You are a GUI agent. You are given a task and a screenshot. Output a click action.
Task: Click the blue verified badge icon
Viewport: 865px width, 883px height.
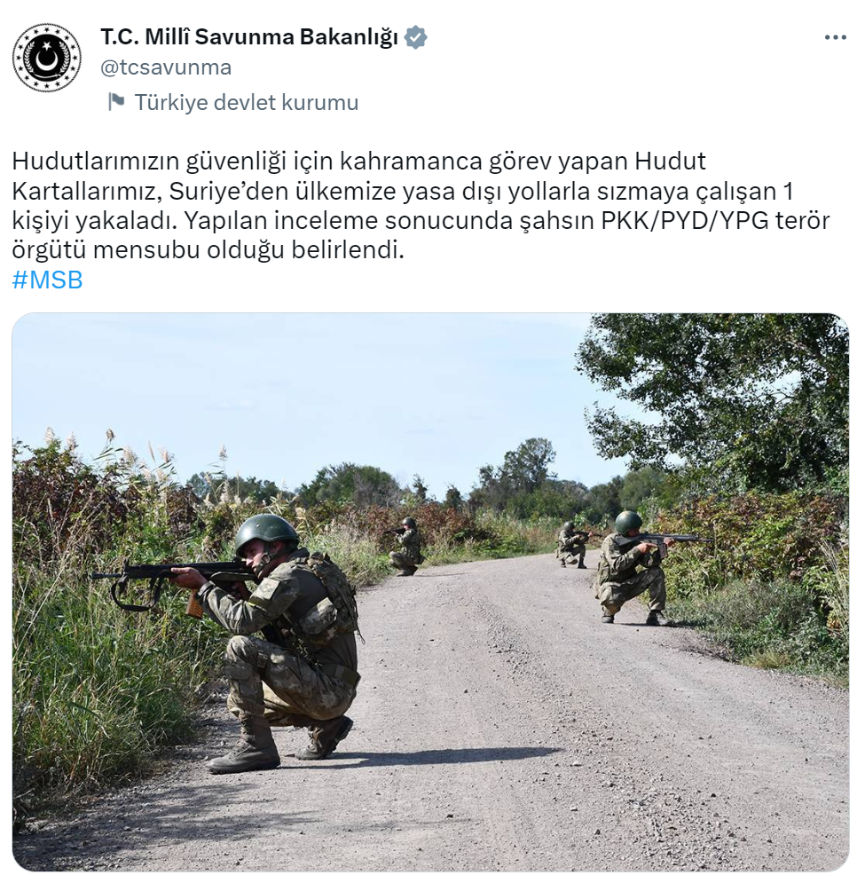(x=415, y=37)
